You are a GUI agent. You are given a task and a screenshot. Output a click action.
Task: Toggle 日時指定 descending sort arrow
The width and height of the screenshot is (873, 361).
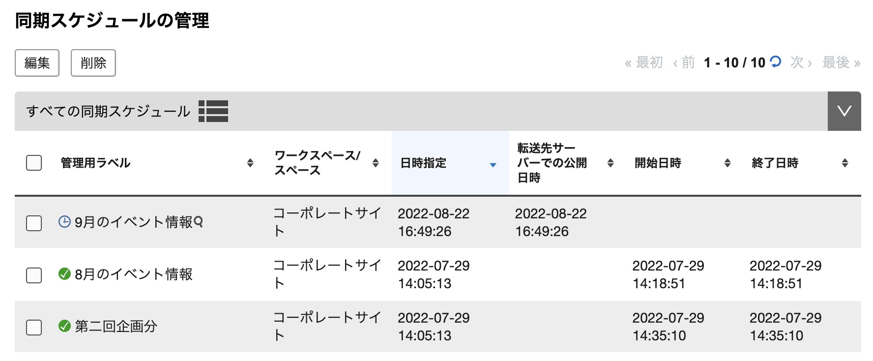point(493,165)
